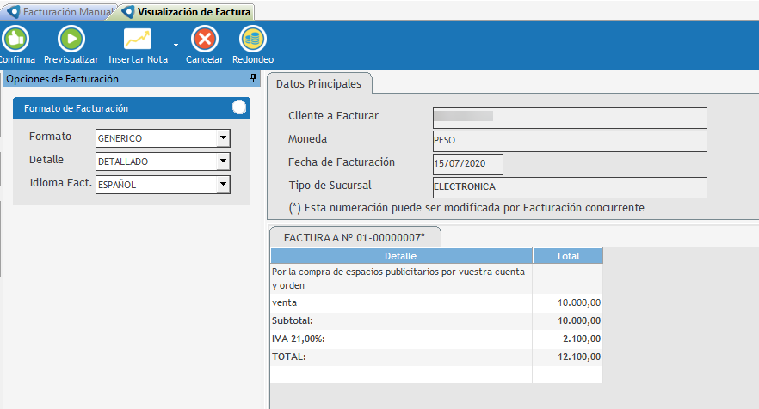Click the Moneda field showing PESO

click(570, 141)
